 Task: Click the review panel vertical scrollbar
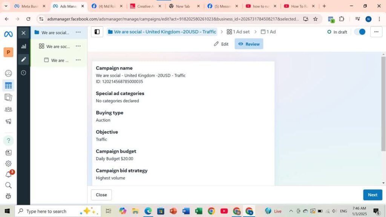(x=383, y=103)
